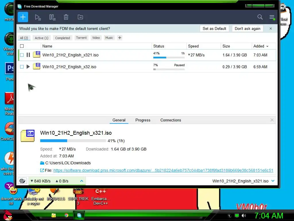The width and height of the screenshot is (294, 221).
Task: Click the Don't ask again button
Action: pyautogui.click(x=247, y=28)
